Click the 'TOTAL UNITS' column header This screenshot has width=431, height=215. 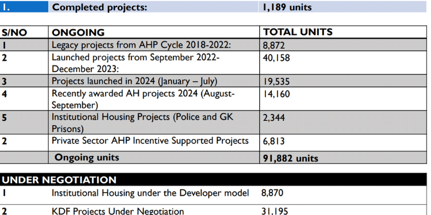point(298,32)
